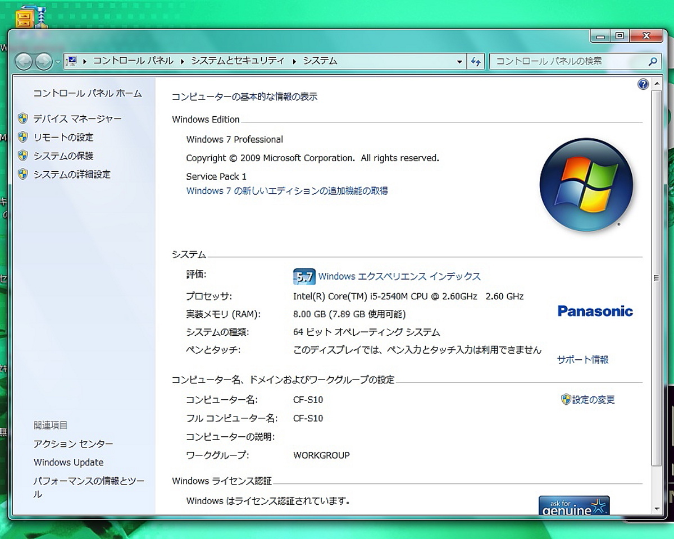
Task: Open address bar history dropdown
Action: (x=459, y=61)
